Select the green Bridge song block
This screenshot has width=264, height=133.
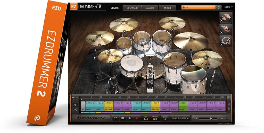183,106
